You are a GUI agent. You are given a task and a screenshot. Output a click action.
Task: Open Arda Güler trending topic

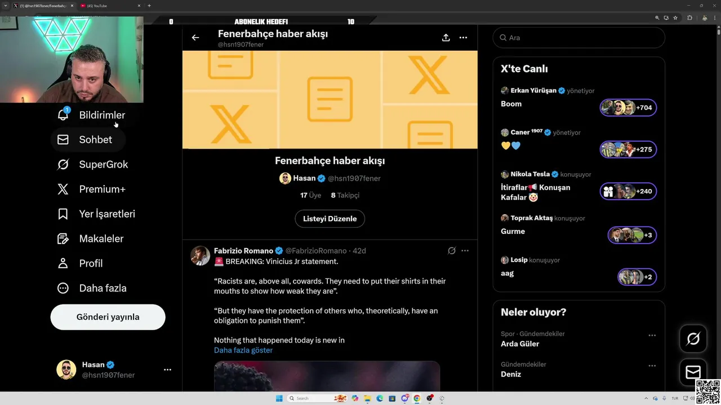point(520,344)
